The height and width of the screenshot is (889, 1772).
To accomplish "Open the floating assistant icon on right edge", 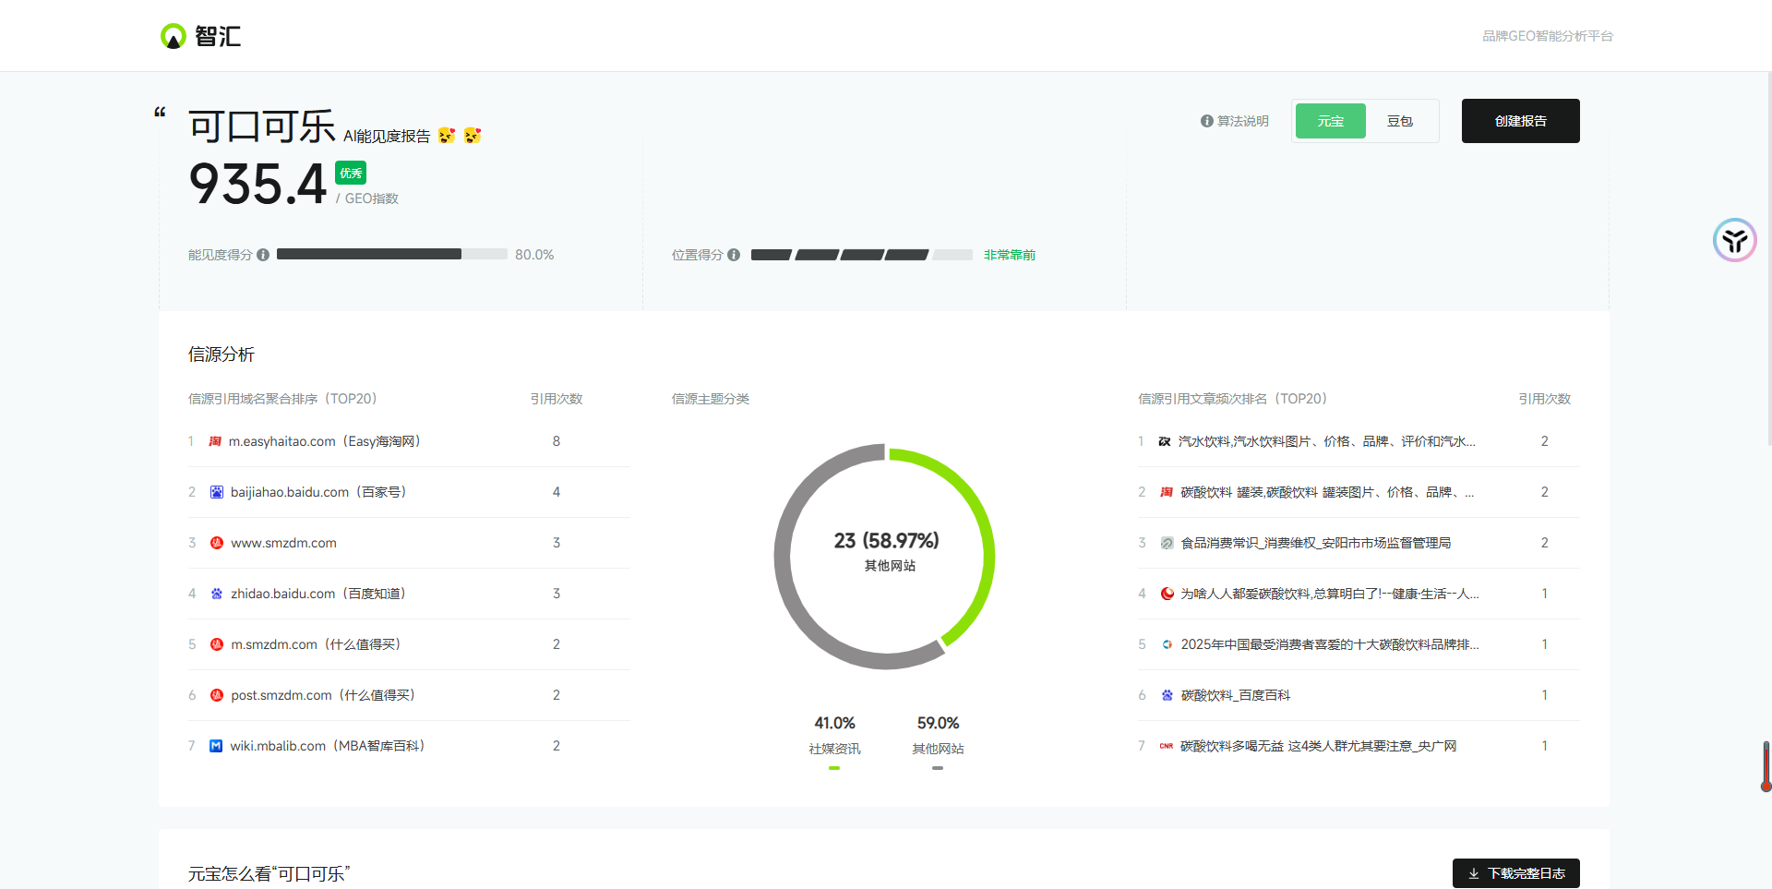I will click(x=1734, y=240).
